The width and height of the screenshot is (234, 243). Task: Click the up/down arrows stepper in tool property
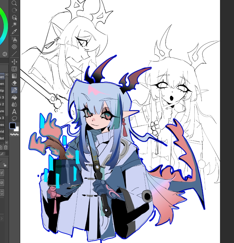click(2, 193)
